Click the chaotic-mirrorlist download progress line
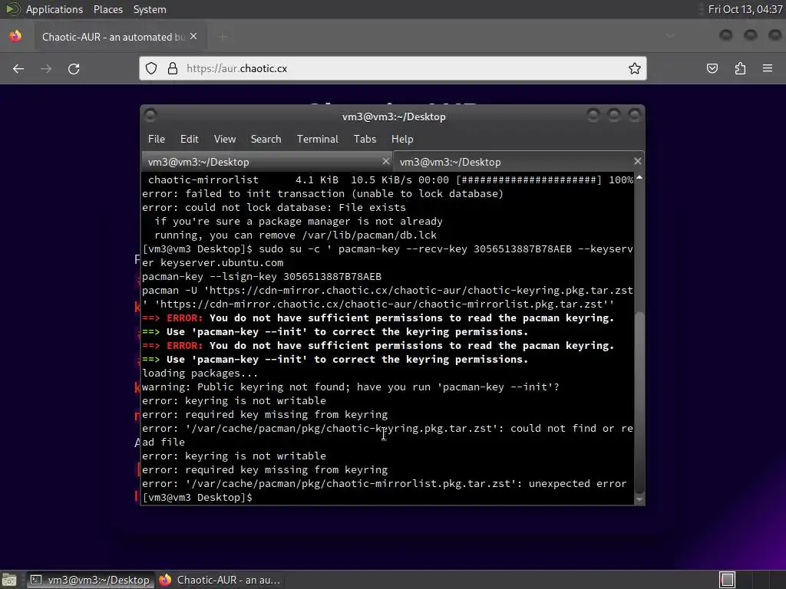This screenshot has height=589, width=786. pyautogui.click(x=390, y=179)
